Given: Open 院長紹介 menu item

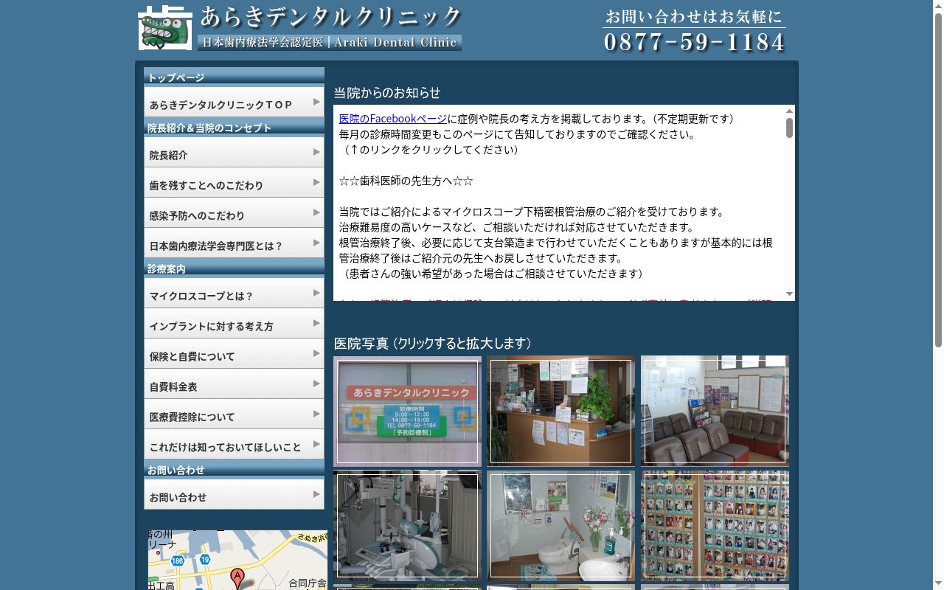Looking at the screenshot, I should [234, 152].
